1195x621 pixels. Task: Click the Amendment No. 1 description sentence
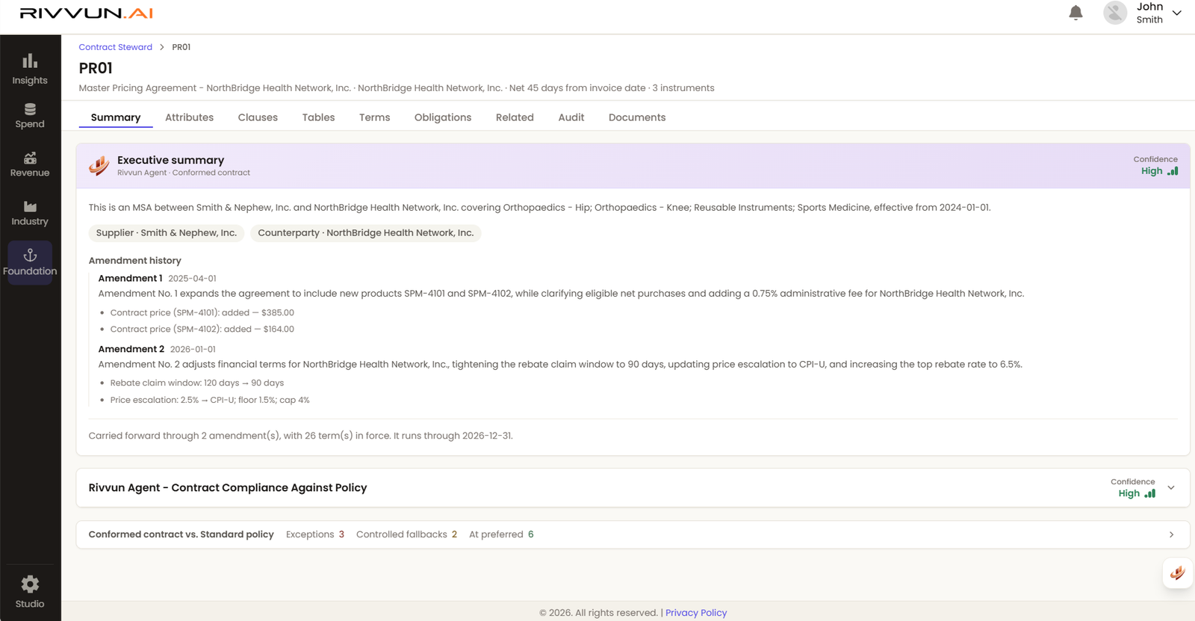pyautogui.click(x=562, y=294)
